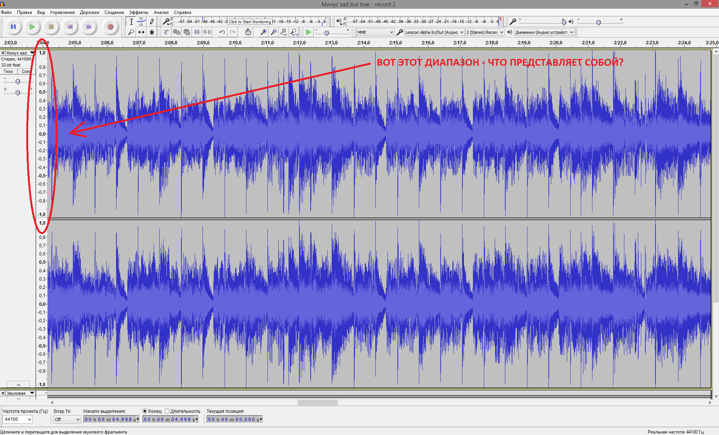719x435 pixels.
Task: Click the Copy icon in edit toolbar
Action: tap(177, 32)
